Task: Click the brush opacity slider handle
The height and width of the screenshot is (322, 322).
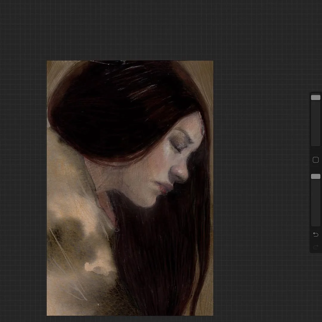Action: click(x=316, y=177)
